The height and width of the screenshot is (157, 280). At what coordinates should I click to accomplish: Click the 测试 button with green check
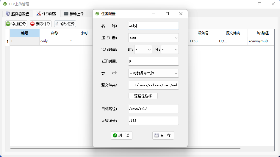pos(121,135)
